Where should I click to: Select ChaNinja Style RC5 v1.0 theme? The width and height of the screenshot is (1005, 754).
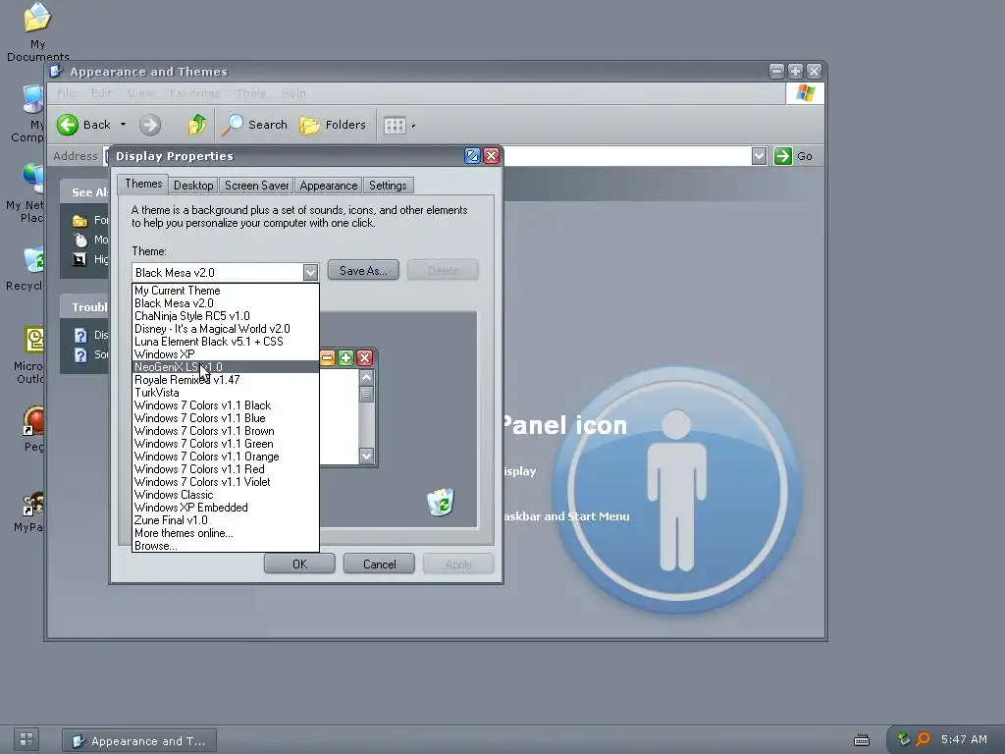pyautogui.click(x=226, y=316)
